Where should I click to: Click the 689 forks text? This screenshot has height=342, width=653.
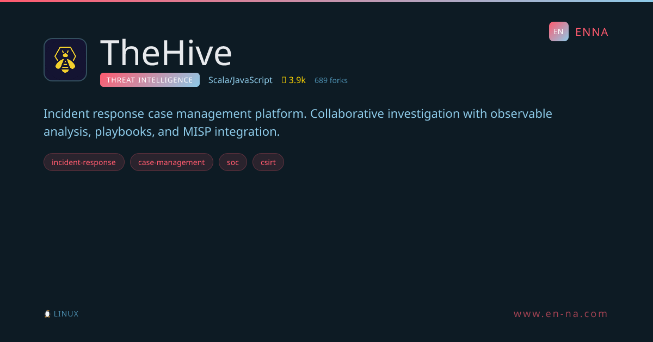click(x=331, y=80)
